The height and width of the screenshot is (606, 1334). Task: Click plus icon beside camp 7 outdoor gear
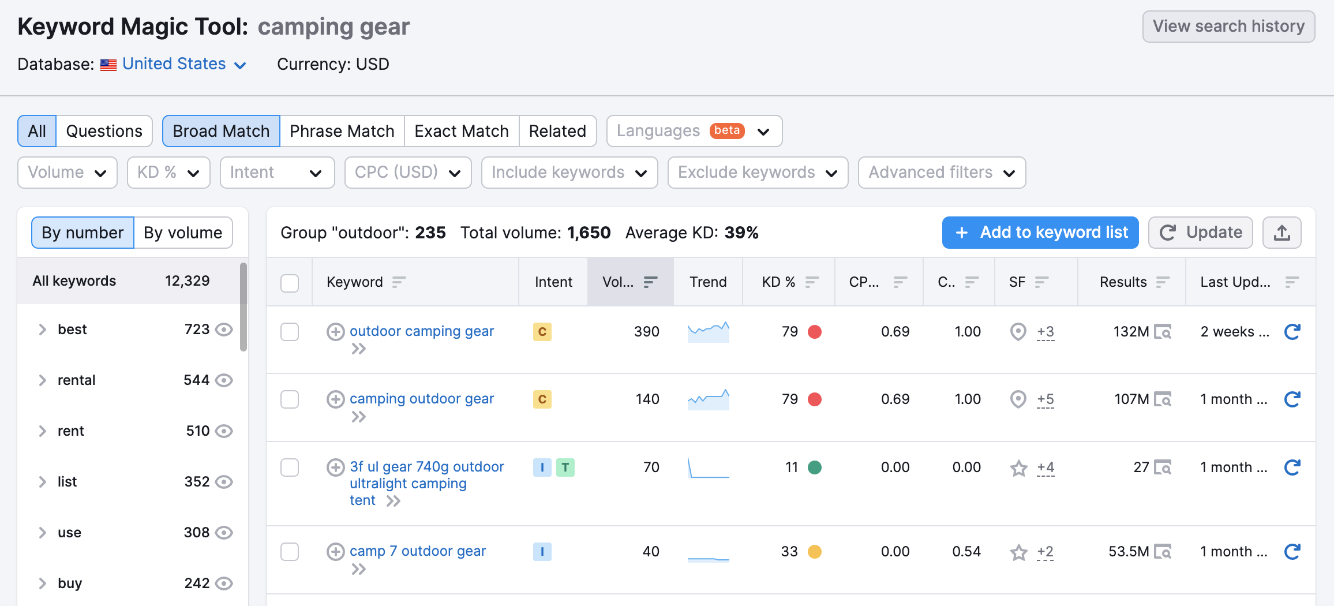pyautogui.click(x=335, y=551)
